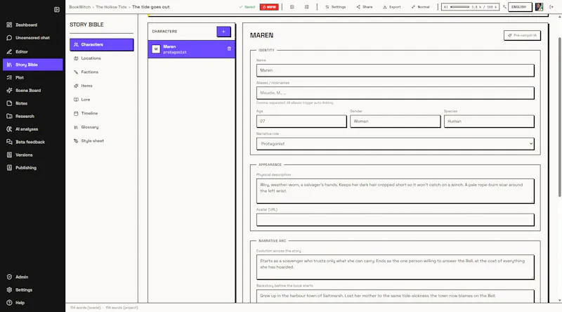This screenshot has width=562, height=312.
Task: Click the Help question-mark icon
Action: pos(9,303)
